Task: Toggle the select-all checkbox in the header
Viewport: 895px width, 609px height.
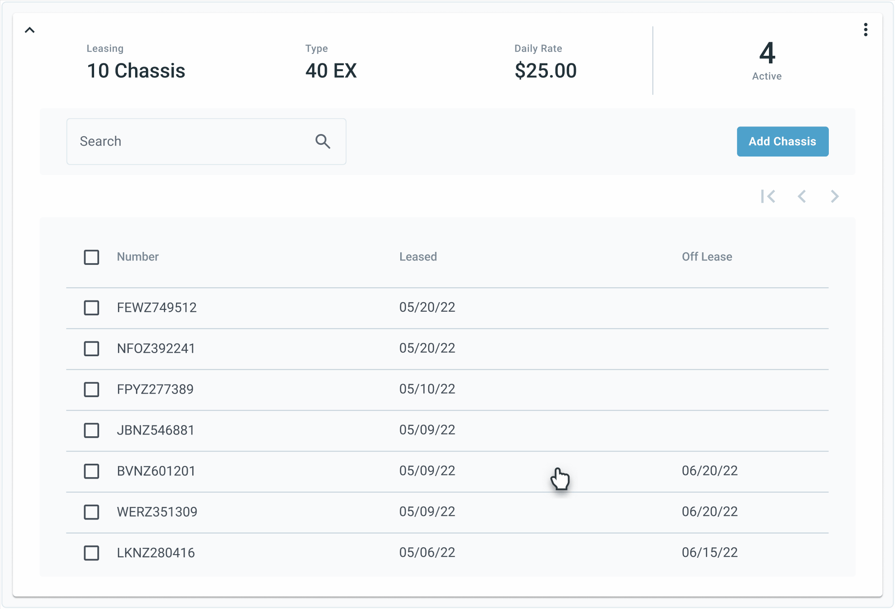Action: 91,257
